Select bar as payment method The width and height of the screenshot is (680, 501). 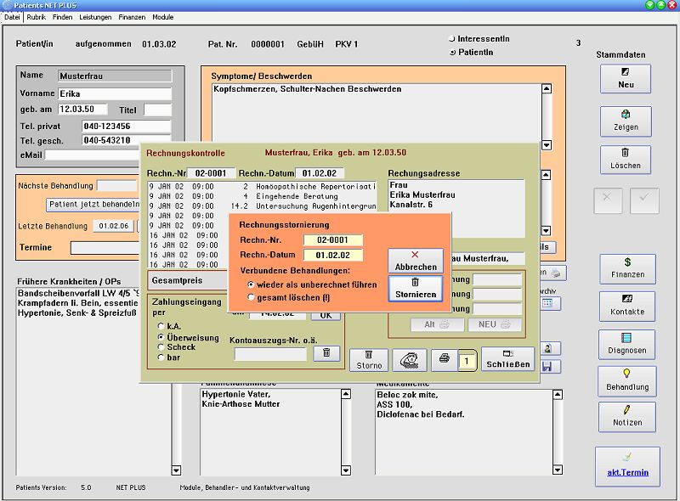[161, 357]
